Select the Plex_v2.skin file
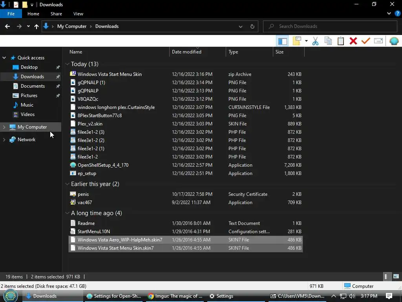 pyautogui.click(x=186, y=123)
